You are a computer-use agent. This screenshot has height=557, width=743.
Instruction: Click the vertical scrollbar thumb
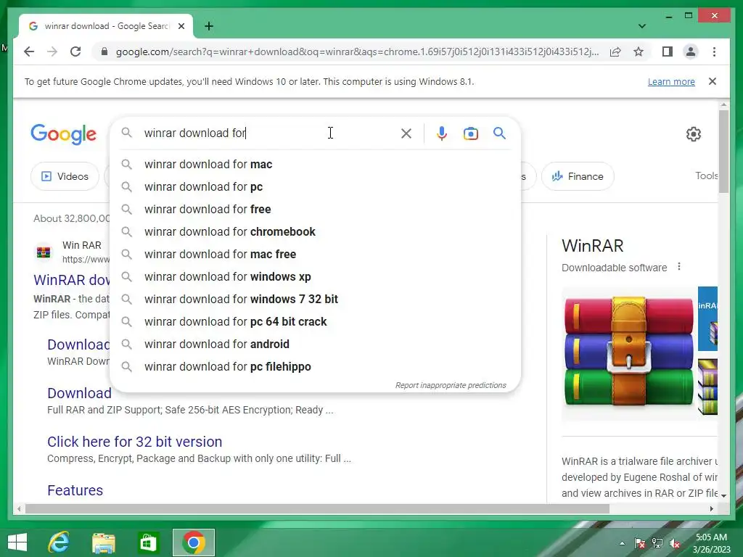pyautogui.click(x=723, y=151)
